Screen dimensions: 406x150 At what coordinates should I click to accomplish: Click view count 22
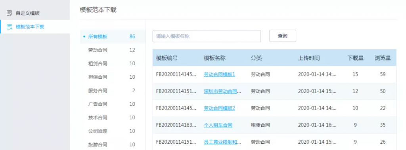pyautogui.click(x=383, y=108)
